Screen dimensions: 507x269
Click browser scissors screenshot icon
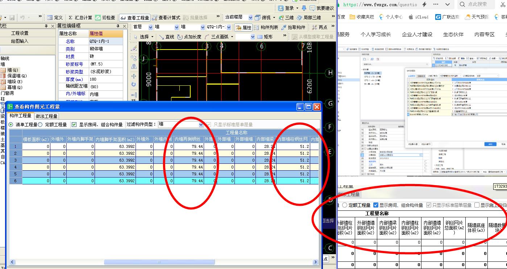pos(503,4)
